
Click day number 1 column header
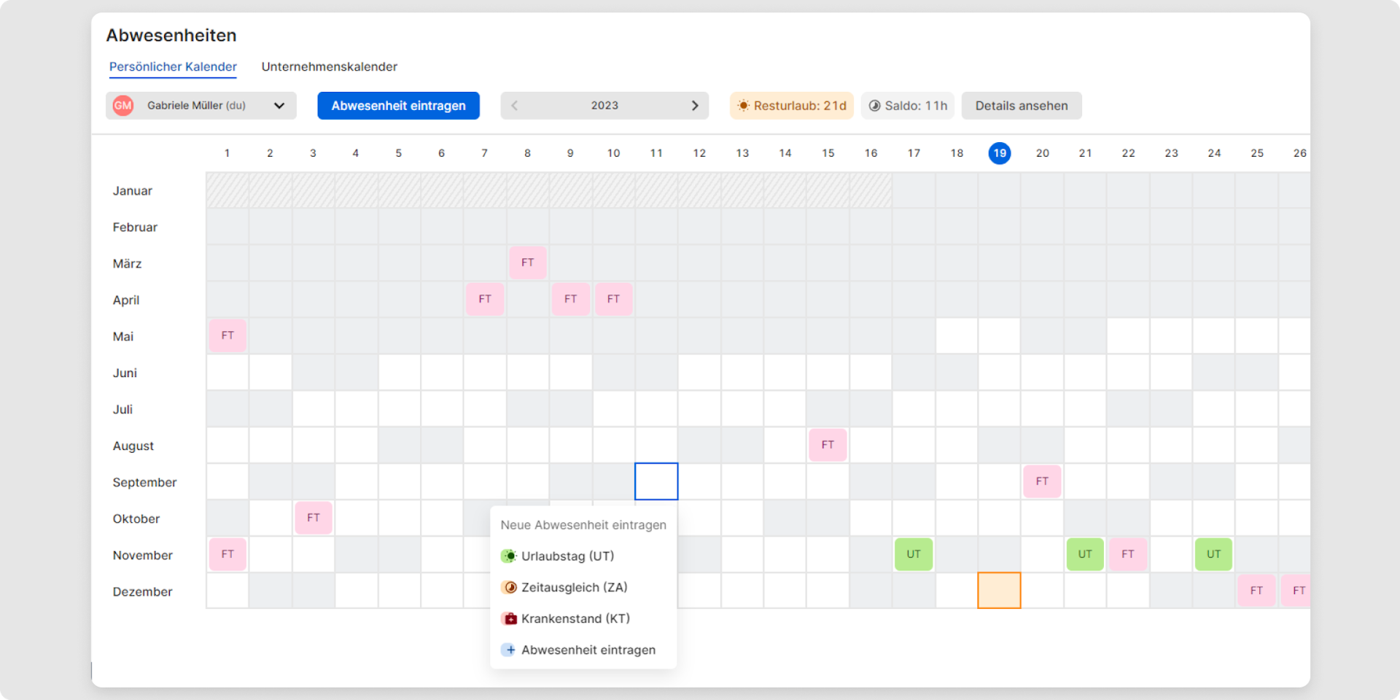(x=227, y=153)
